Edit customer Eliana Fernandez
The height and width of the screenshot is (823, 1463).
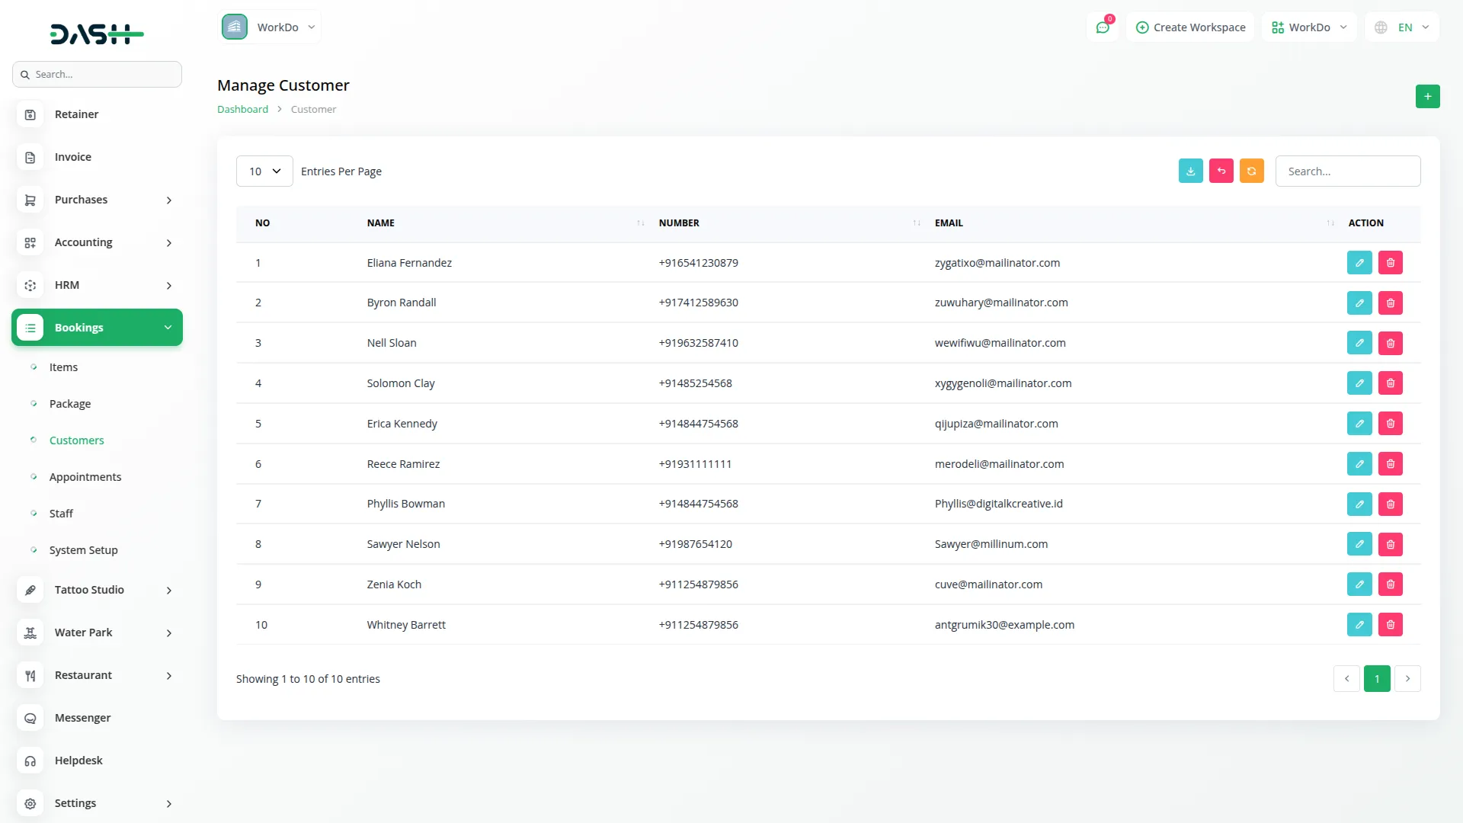coord(1359,262)
